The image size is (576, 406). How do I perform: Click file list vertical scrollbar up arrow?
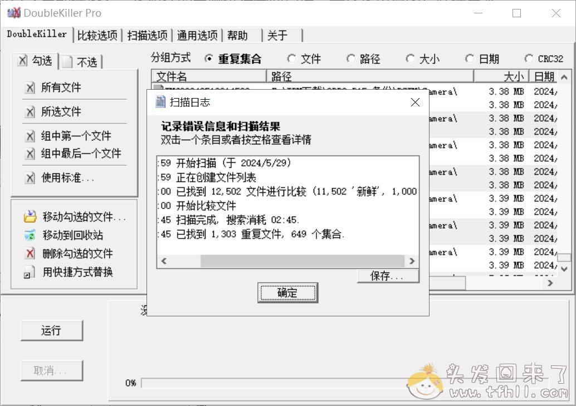pyautogui.click(x=565, y=77)
